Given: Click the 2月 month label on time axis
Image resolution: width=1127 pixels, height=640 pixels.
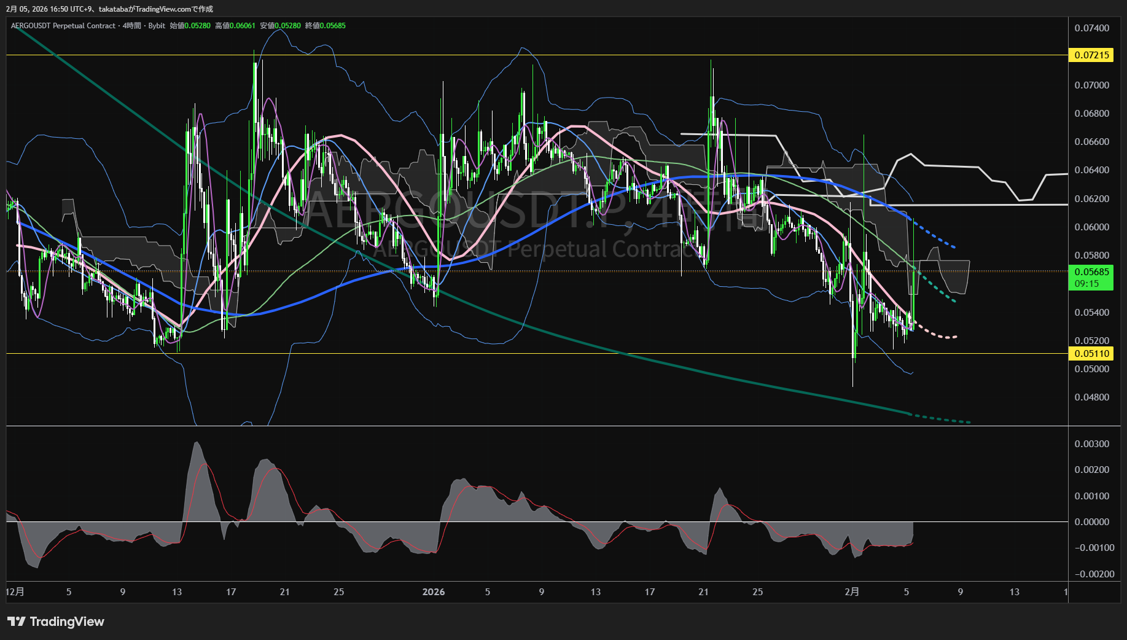Looking at the screenshot, I should (x=852, y=592).
